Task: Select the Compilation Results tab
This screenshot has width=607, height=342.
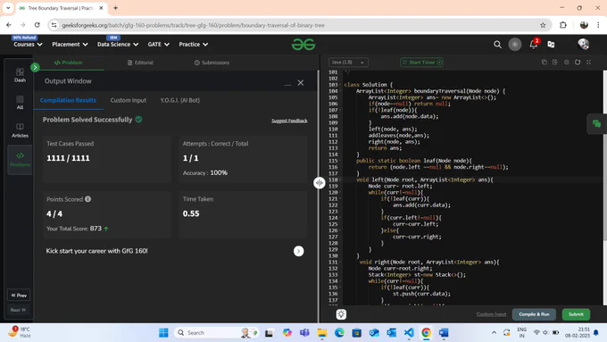Action: point(68,100)
